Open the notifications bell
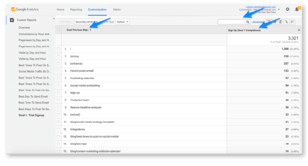 297,9
